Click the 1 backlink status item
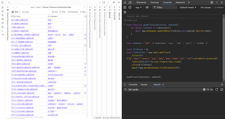225x119 pixels. (98, 118)
